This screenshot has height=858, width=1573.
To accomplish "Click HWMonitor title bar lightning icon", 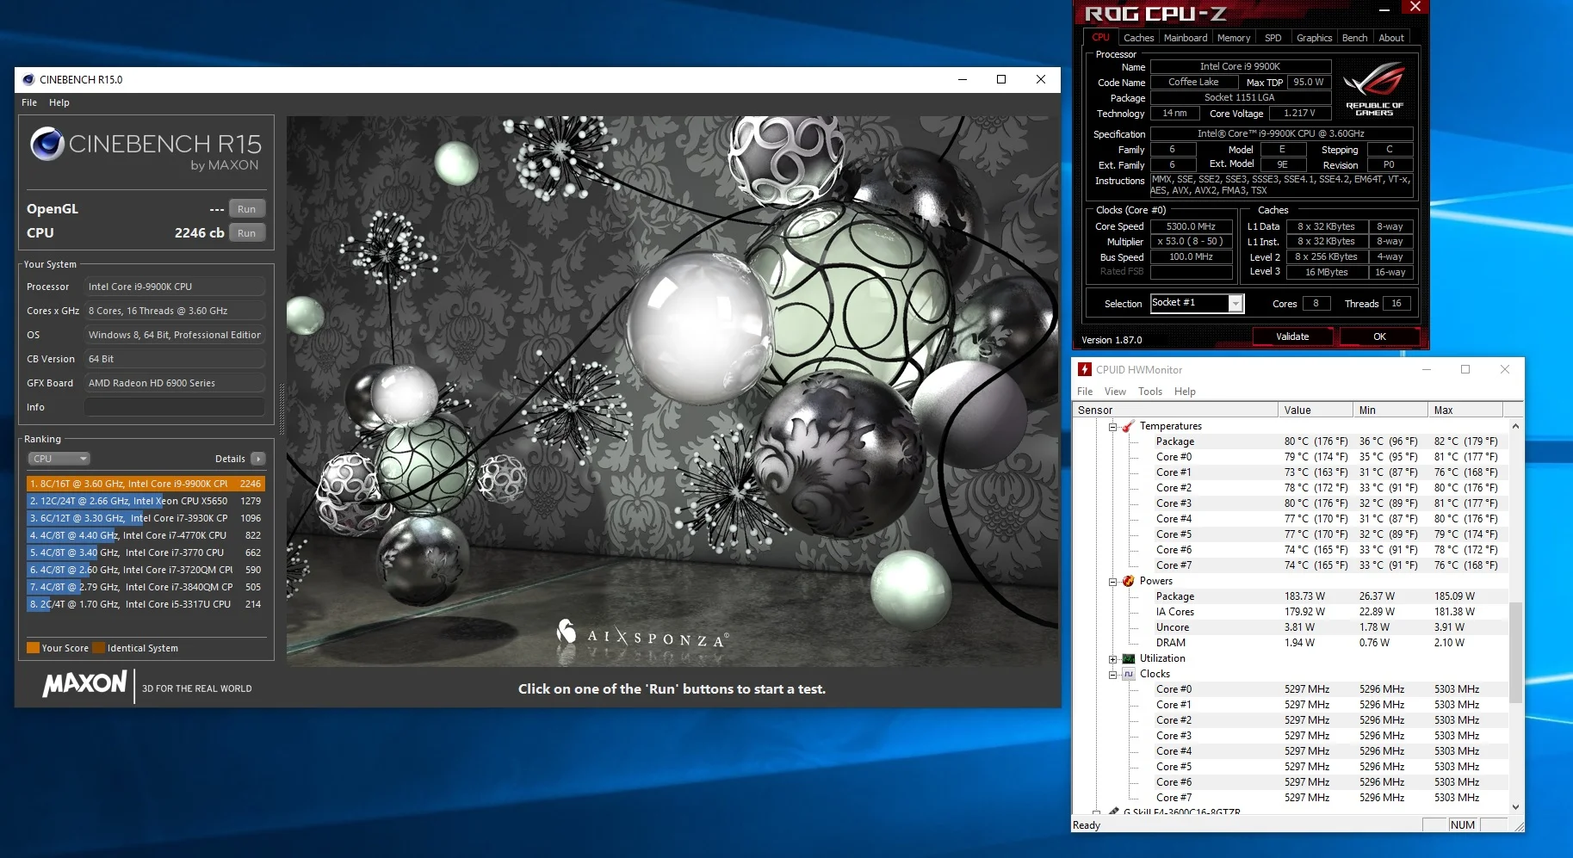I will click(1085, 369).
